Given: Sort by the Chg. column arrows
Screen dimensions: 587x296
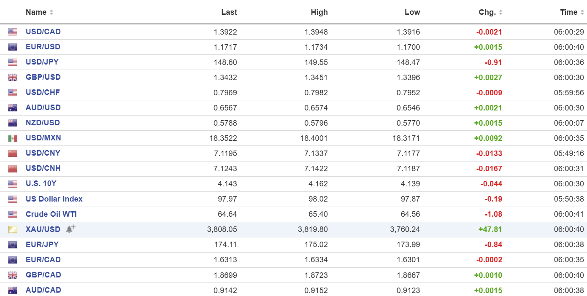Looking at the screenshot, I should click(x=500, y=13).
